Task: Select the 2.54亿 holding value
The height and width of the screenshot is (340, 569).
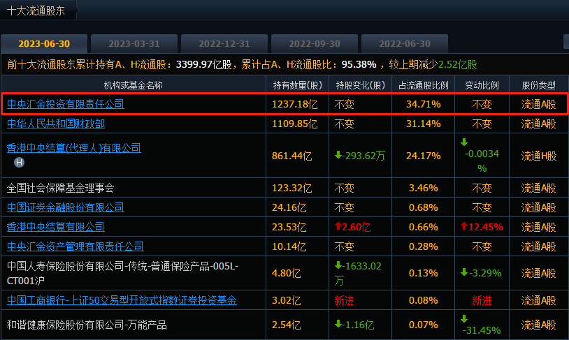Action: coord(287,325)
